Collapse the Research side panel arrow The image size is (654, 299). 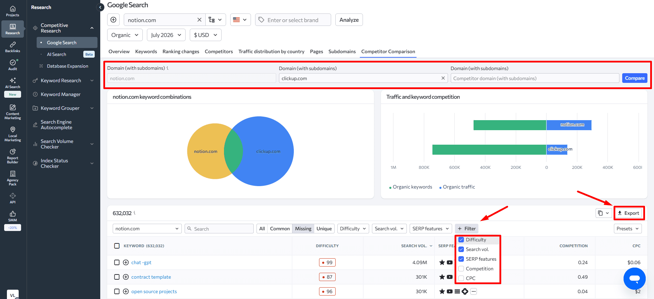click(100, 7)
